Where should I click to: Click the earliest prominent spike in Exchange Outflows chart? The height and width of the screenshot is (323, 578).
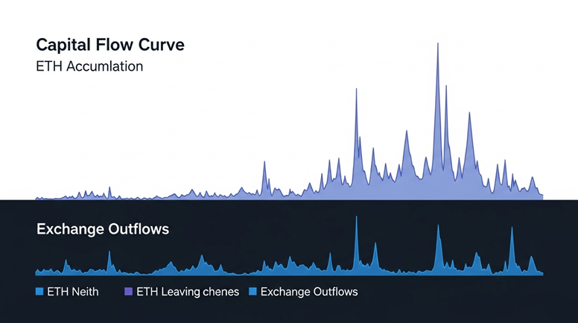click(109, 255)
